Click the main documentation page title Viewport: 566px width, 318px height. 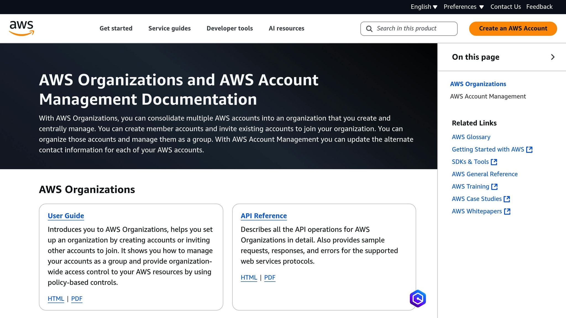[x=179, y=89]
